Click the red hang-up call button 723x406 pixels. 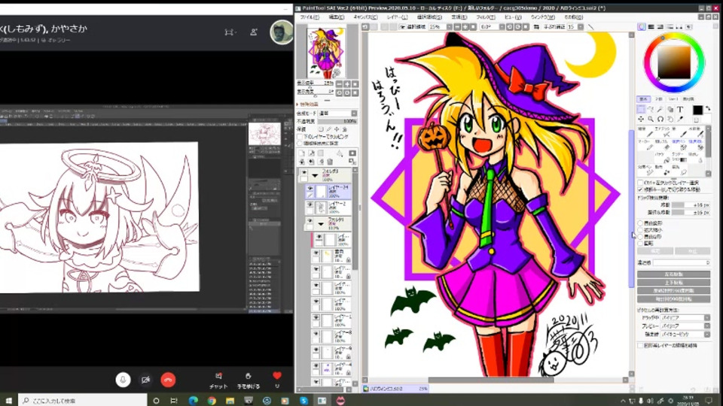168,380
